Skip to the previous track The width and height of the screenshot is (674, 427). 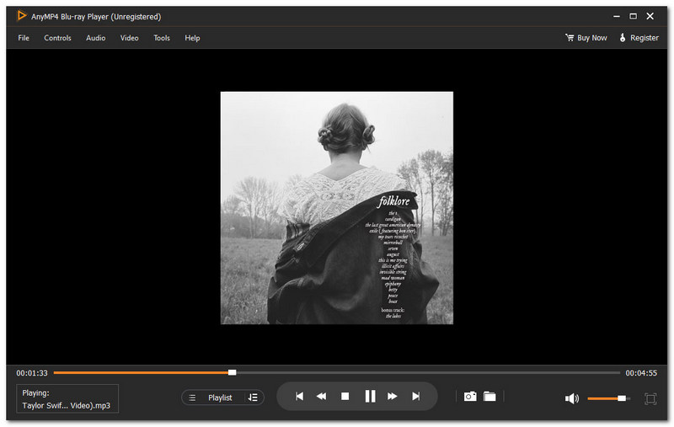pos(300,396)
